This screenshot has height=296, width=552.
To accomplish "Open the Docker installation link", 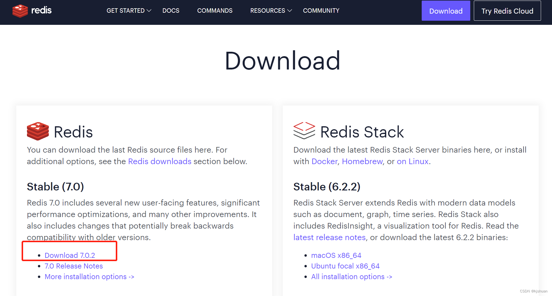I will pos(324,161).
